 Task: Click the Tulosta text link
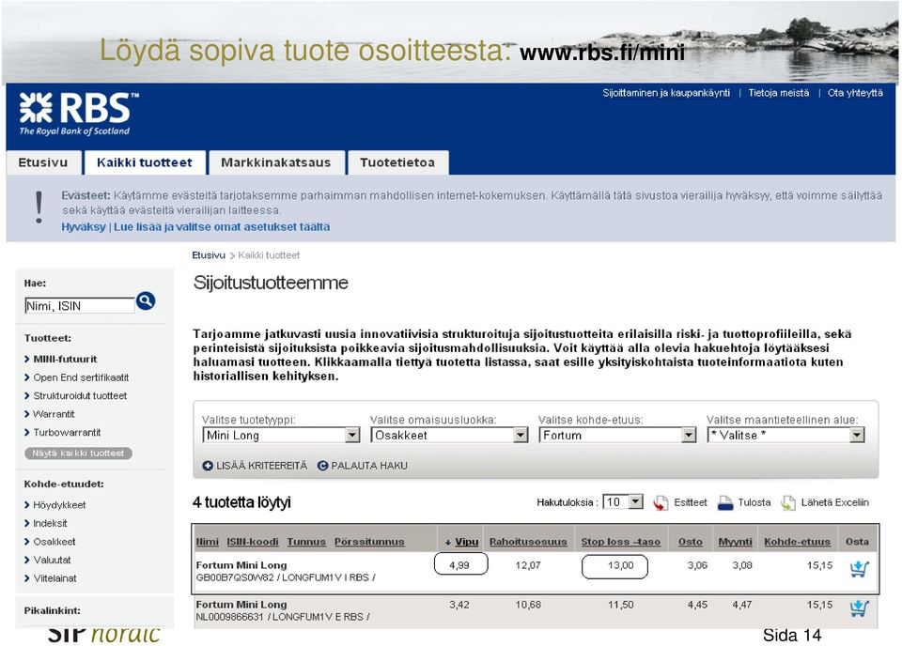pos(754,503)
